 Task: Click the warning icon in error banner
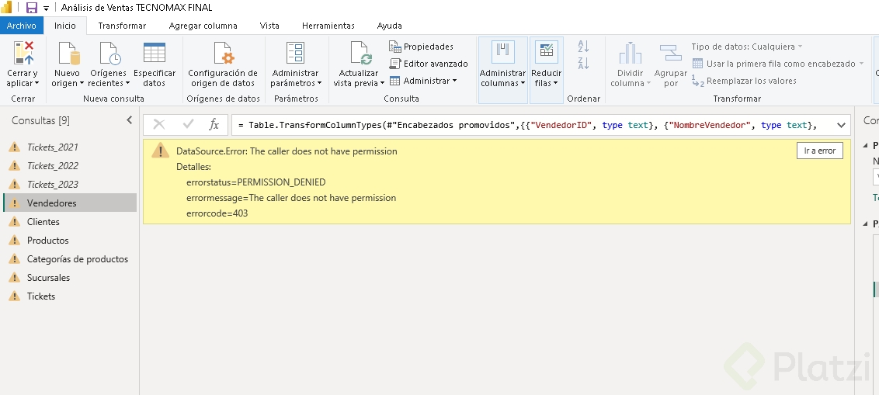[x=160, y=150]
